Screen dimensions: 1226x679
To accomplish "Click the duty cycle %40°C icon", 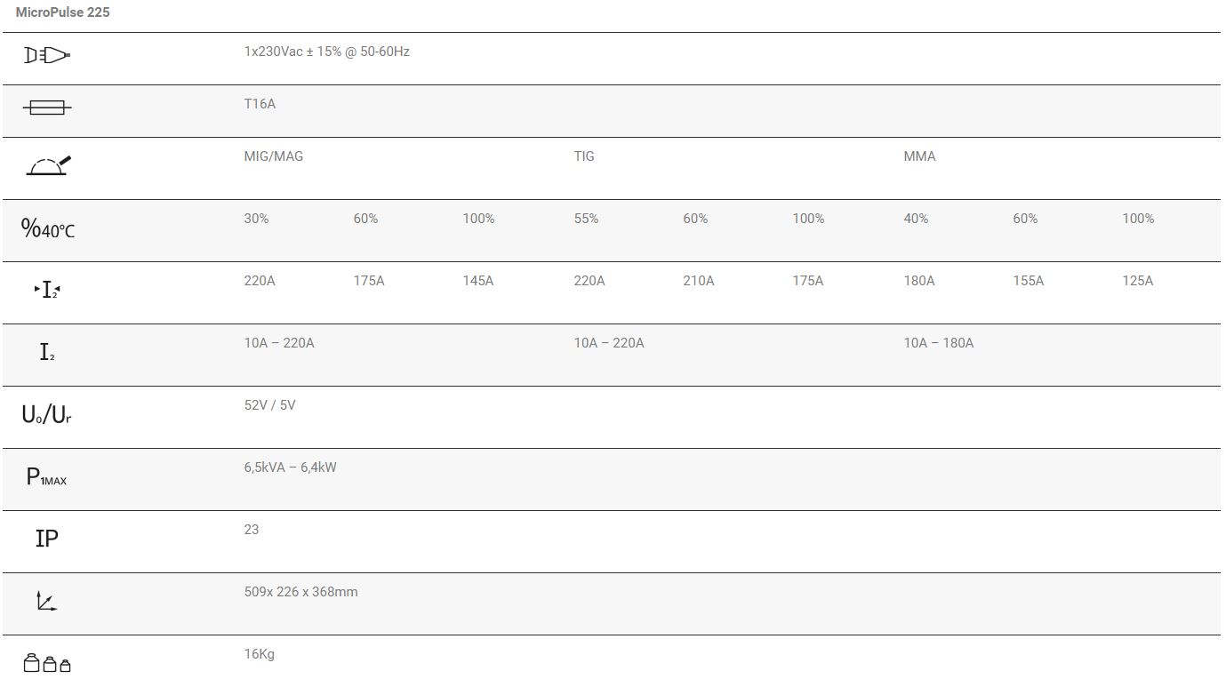I will tap(48, 229).
